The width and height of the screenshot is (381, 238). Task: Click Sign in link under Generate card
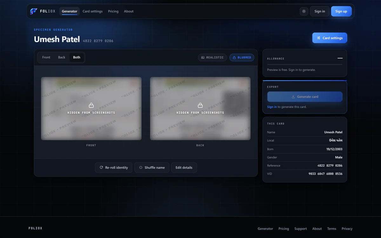pos(272,107)
